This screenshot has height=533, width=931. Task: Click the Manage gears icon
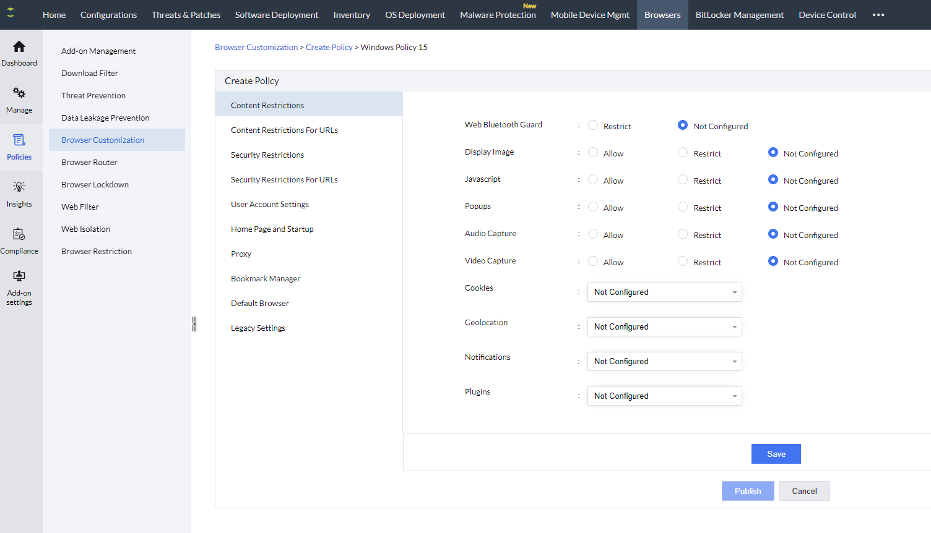[19, 93]
